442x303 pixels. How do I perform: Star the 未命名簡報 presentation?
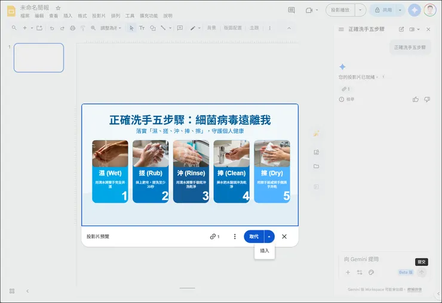point(58,8)
